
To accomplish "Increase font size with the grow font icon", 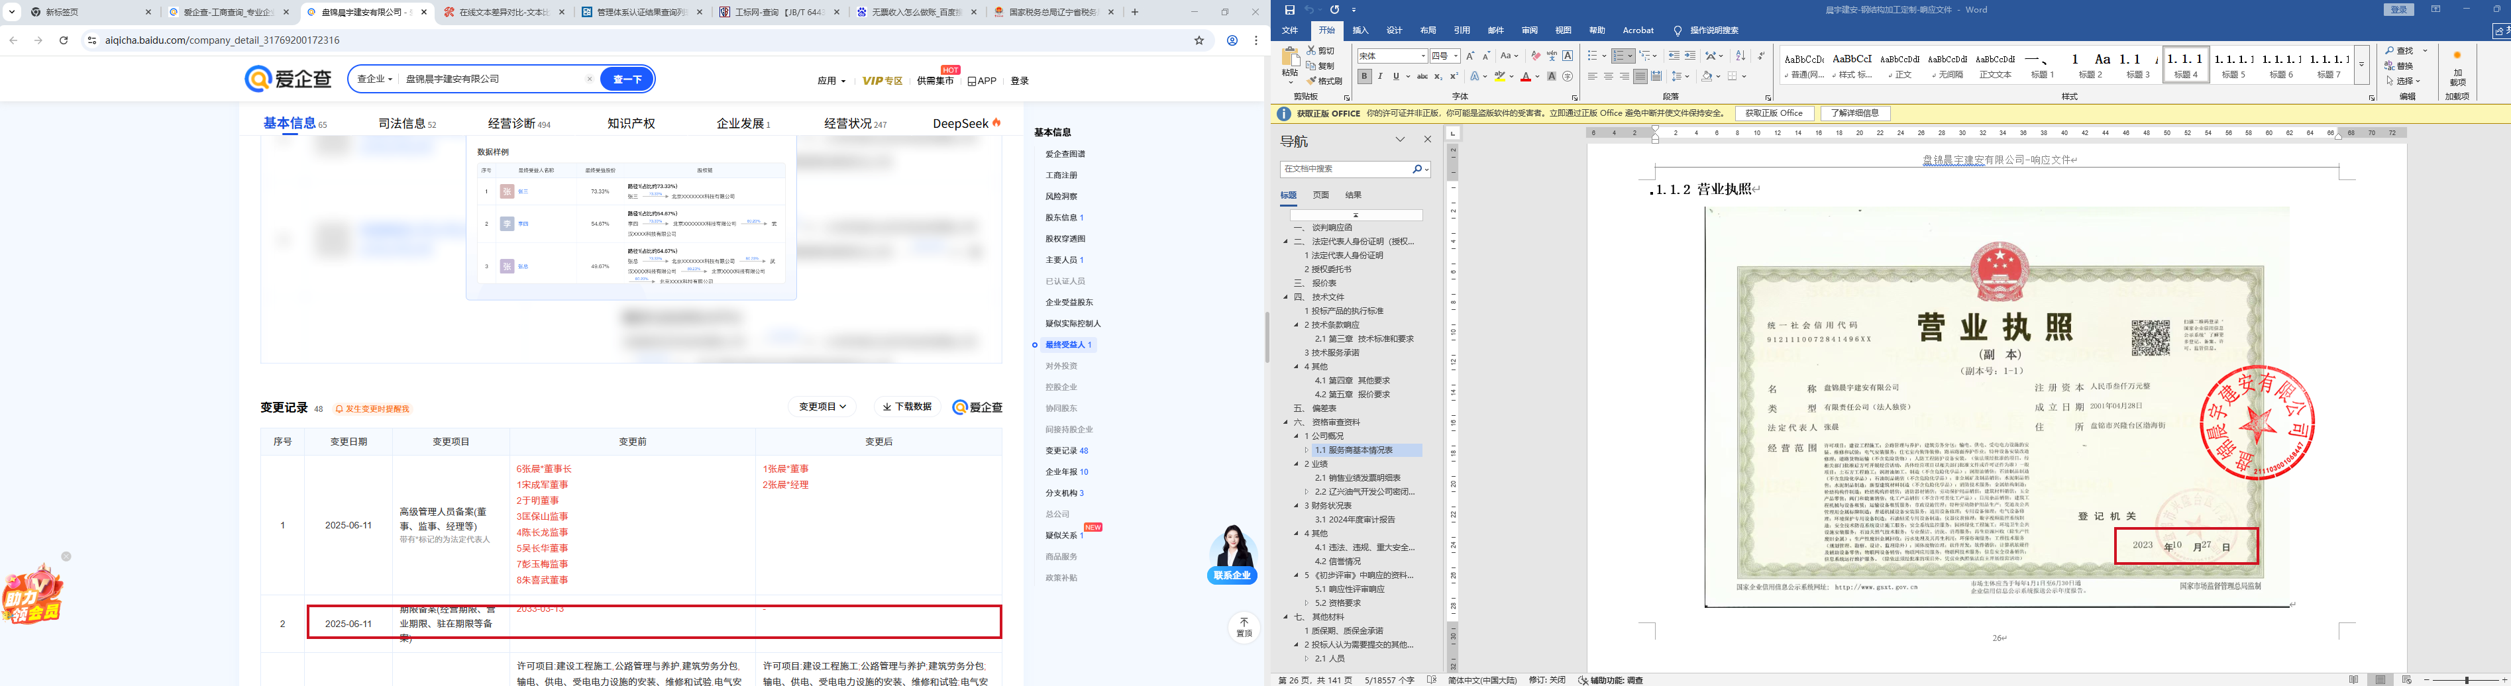I will tap(1470, 56).
